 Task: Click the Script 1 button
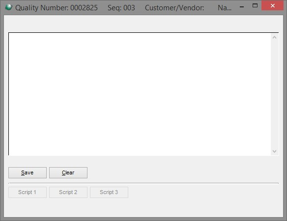(28, 192)
